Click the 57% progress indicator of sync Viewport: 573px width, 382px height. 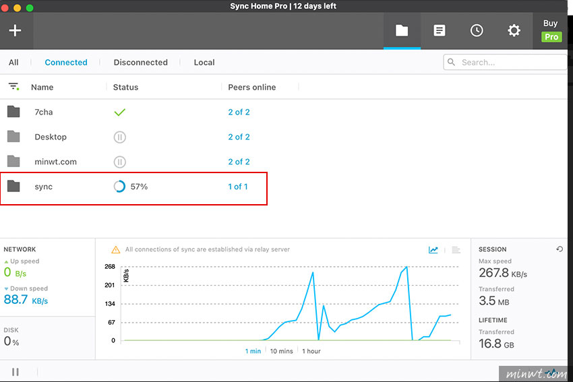coord(131,187)
